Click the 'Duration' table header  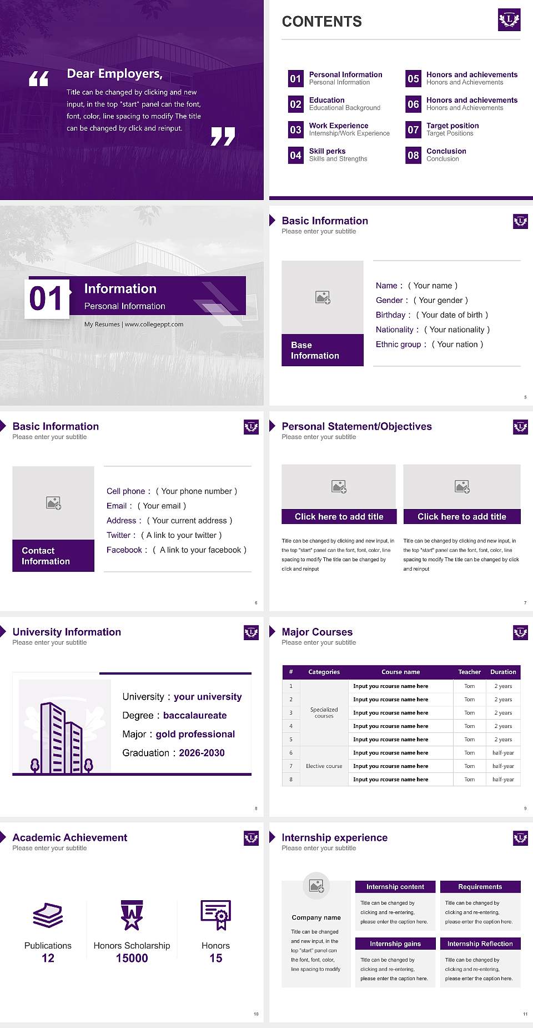(x=503, y=672)
